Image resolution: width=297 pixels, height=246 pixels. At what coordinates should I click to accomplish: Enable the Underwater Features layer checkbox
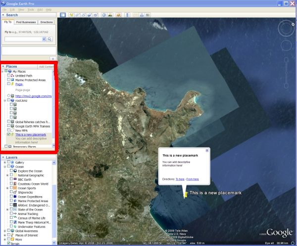11,226
